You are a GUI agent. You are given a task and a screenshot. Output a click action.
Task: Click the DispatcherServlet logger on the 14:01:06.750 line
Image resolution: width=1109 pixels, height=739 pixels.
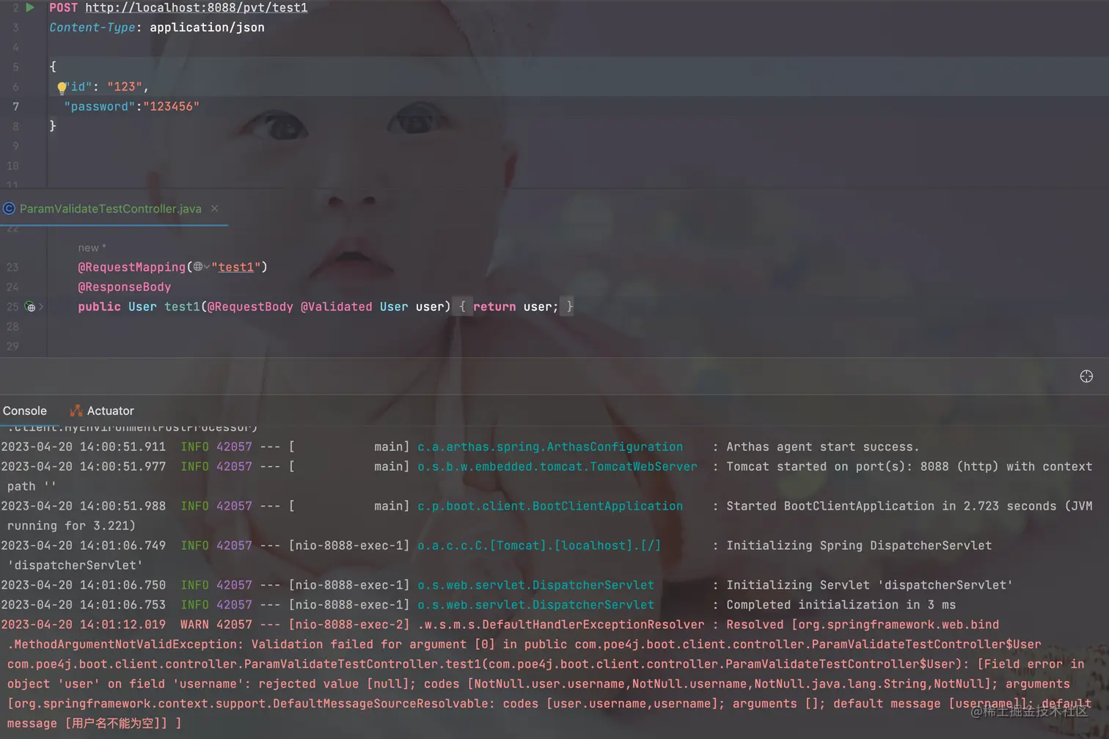click(x=535, y=585)
